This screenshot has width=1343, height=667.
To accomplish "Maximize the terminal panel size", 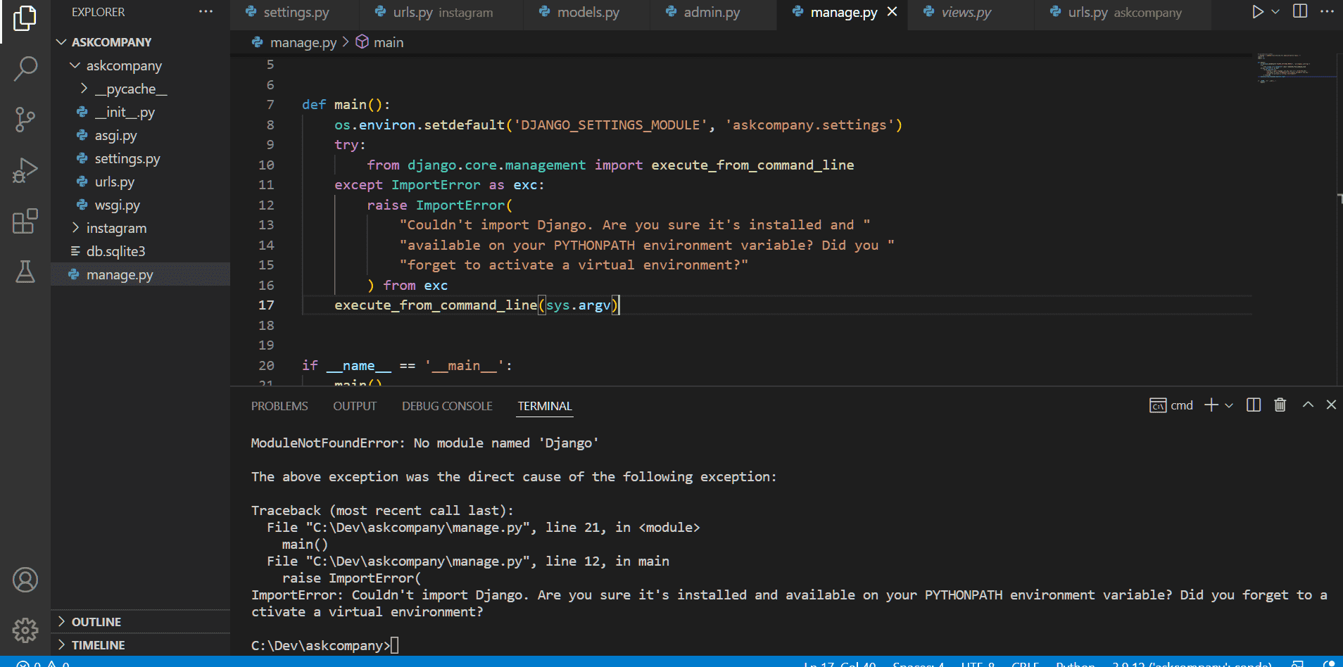I will point(1308,405).
